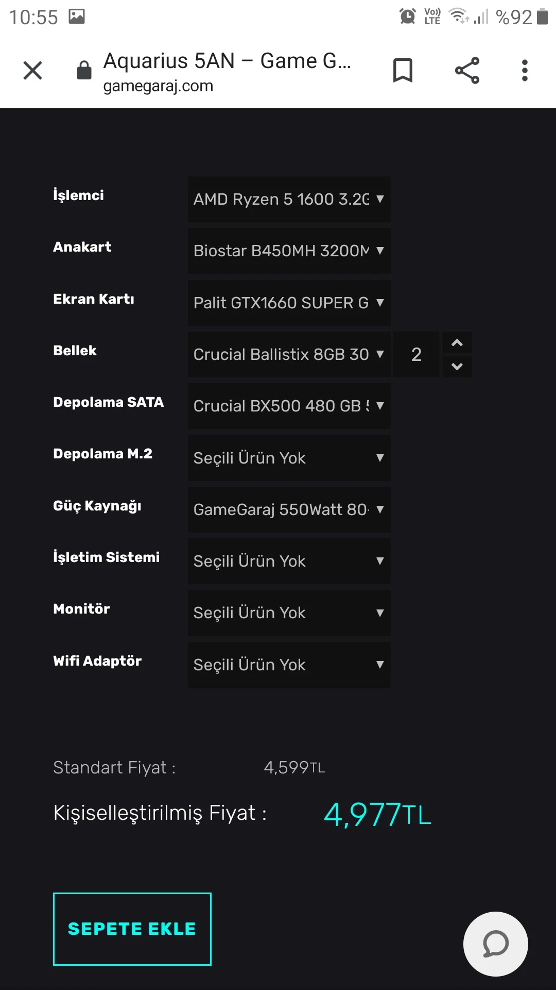Open the Depolama M.2 dropdown
This screenshot has width=556, height=990.
[289, 458]
